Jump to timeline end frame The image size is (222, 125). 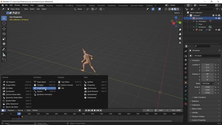point(101,110)
